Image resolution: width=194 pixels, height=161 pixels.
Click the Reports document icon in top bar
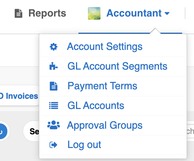(19, 13)
